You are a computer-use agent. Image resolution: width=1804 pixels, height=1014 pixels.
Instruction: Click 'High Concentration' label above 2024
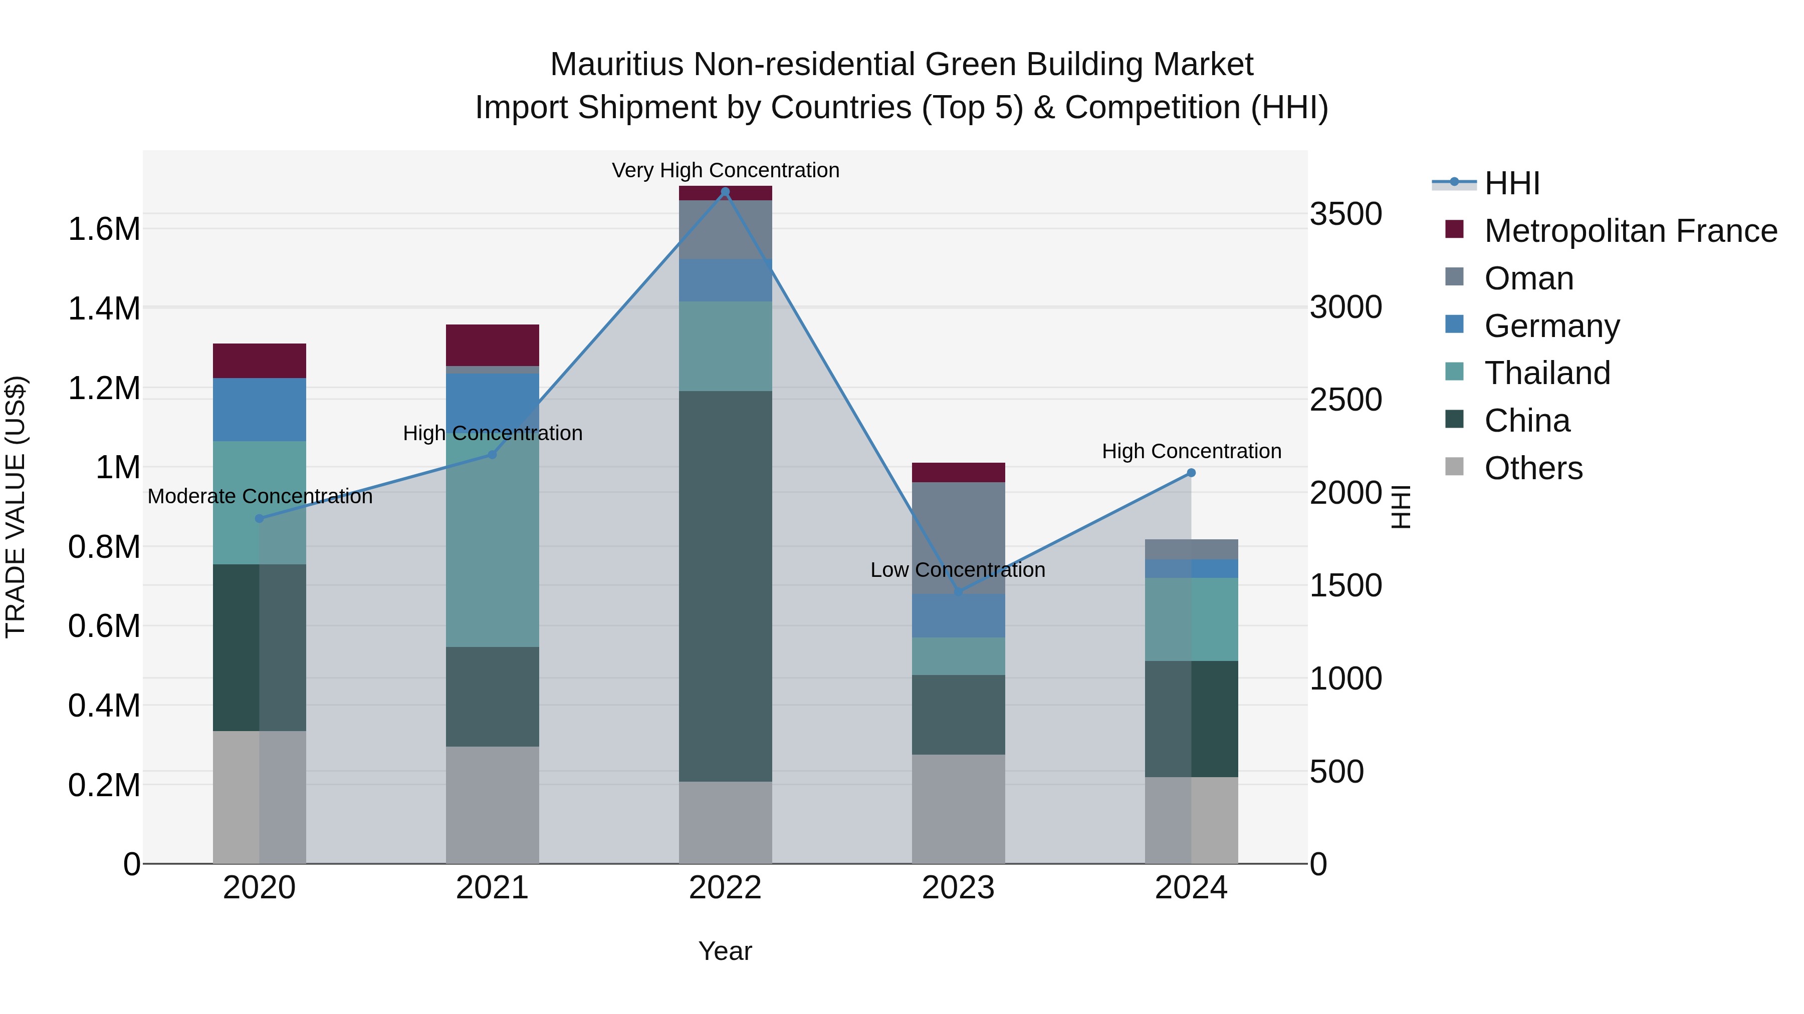click(x=1192, y=451)
